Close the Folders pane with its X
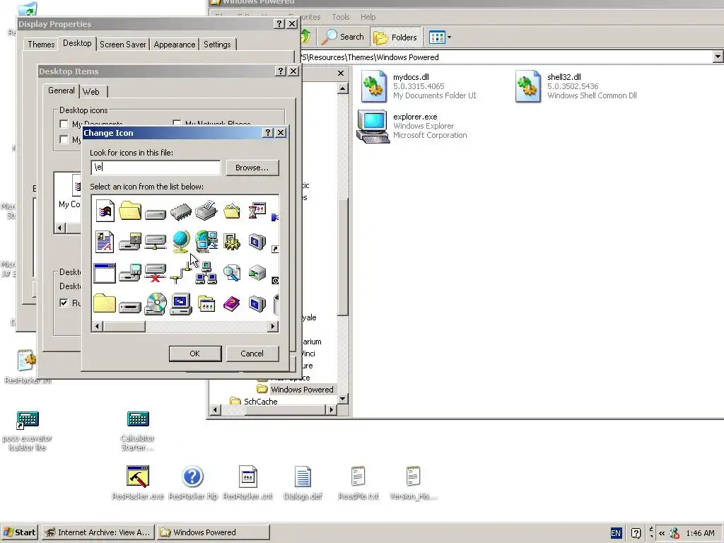The width and height of the screenshot is (724, 543). (341, 73)
